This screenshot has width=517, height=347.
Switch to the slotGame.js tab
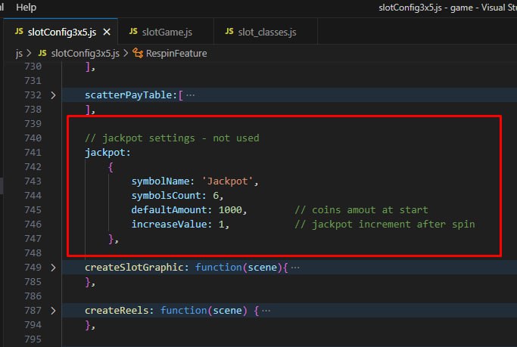[167, 32]
